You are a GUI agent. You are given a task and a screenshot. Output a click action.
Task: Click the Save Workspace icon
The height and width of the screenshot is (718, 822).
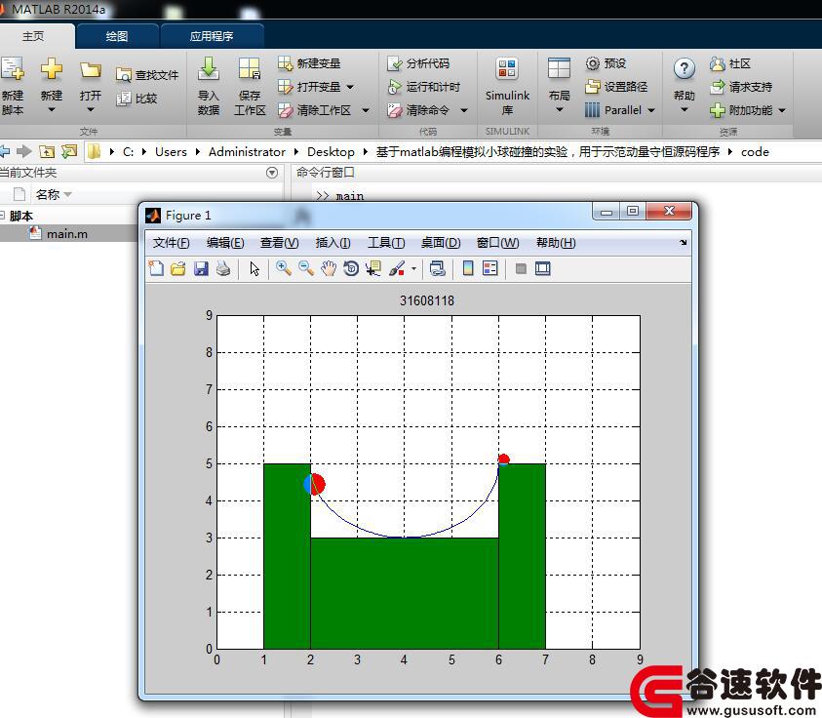[250, 68]
